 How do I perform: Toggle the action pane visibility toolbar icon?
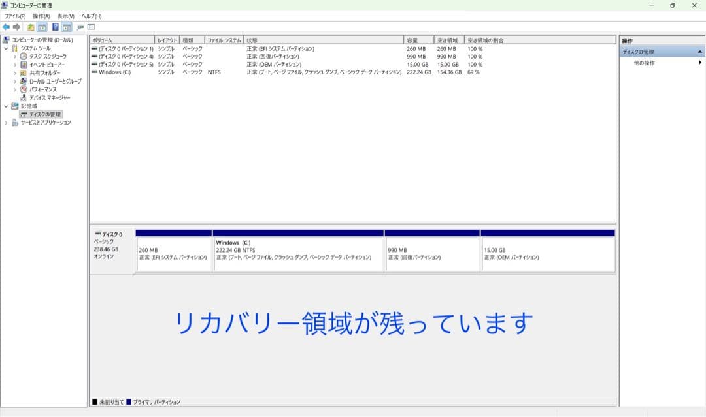click(65, 27)
